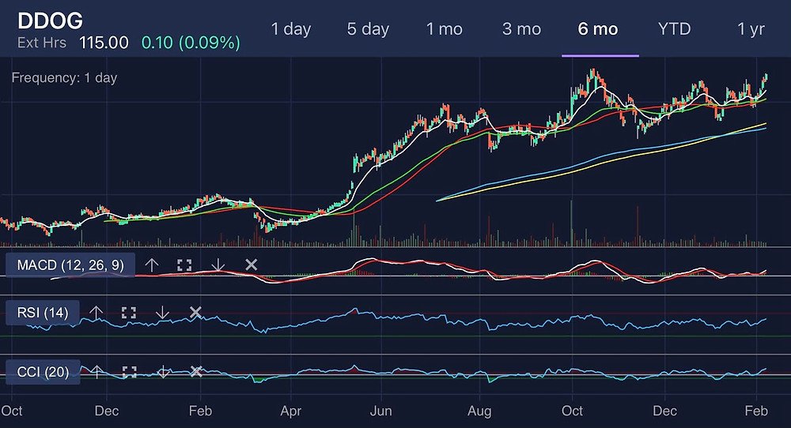Select the 1 mo time range
Viewport: 791px width, 428px height.
pyautogui.click(x=444, y=29)
